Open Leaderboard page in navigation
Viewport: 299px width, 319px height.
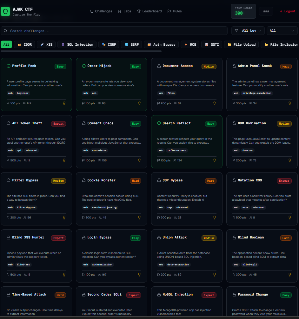coord(149,11)
